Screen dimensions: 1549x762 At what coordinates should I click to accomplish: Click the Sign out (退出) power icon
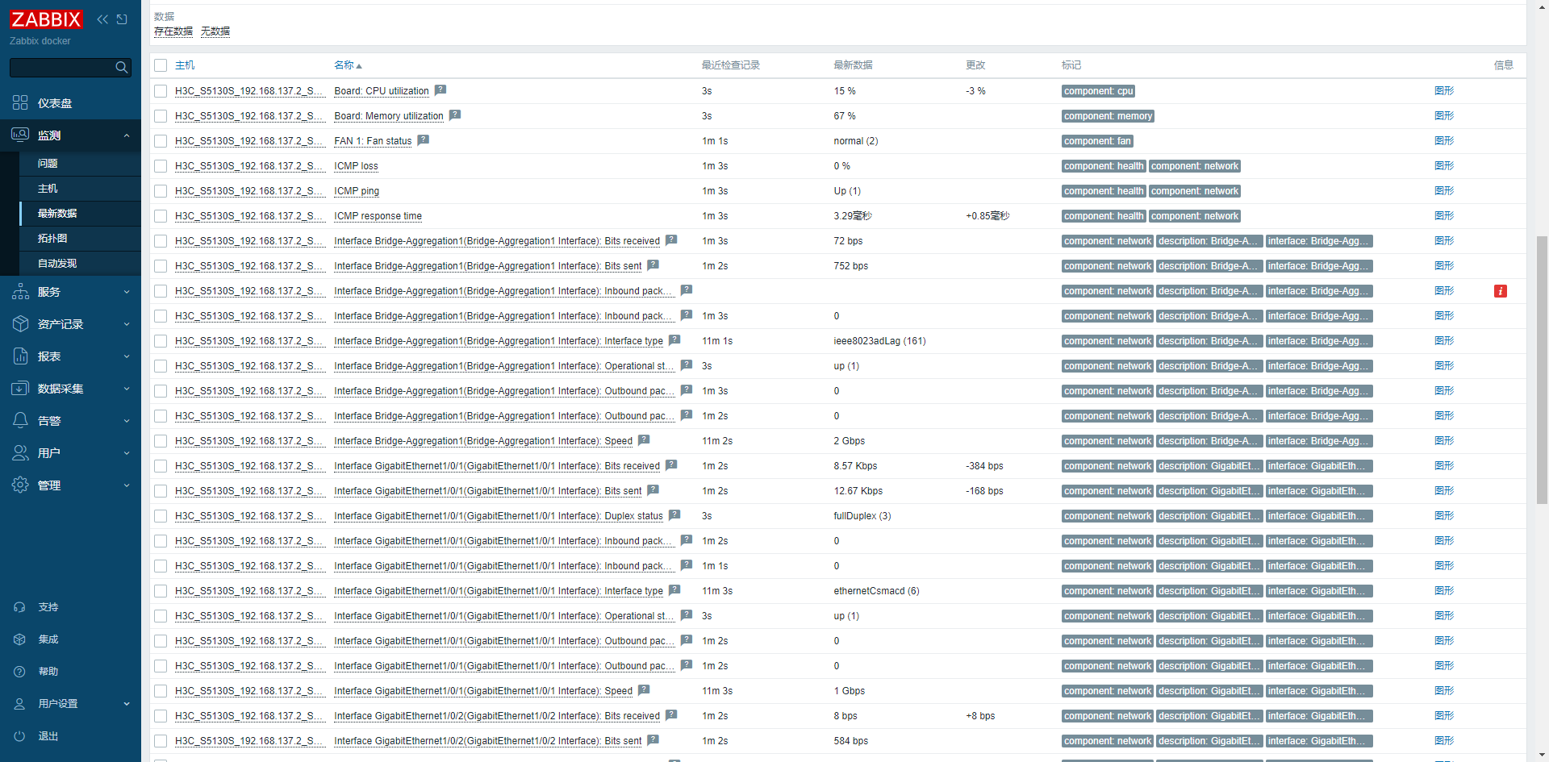tap(20, 736)
